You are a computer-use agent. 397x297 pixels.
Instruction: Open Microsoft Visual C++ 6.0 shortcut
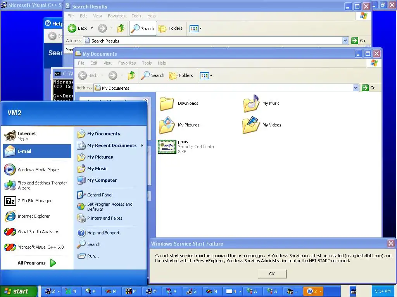(x=37, y=247)
